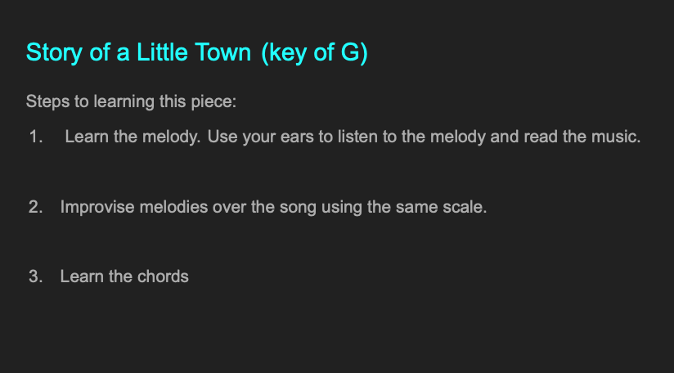Click the 'Learn the chords' line
The width and height of the screenshot is (674, 373).
tap(124, 276)
